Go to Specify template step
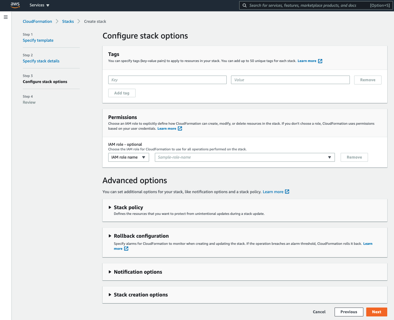Image resolution: width=394 pixels, height=320 pixels. [x=38, y=40]
